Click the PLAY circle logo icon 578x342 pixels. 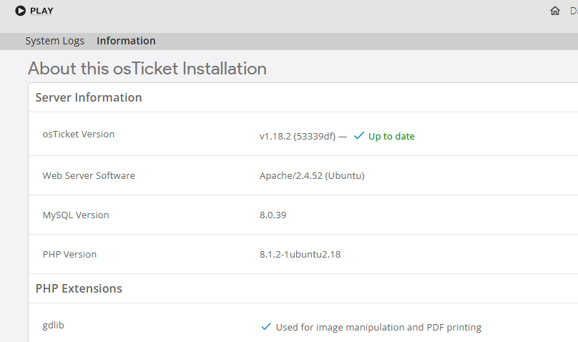click(x=20, y=11)
